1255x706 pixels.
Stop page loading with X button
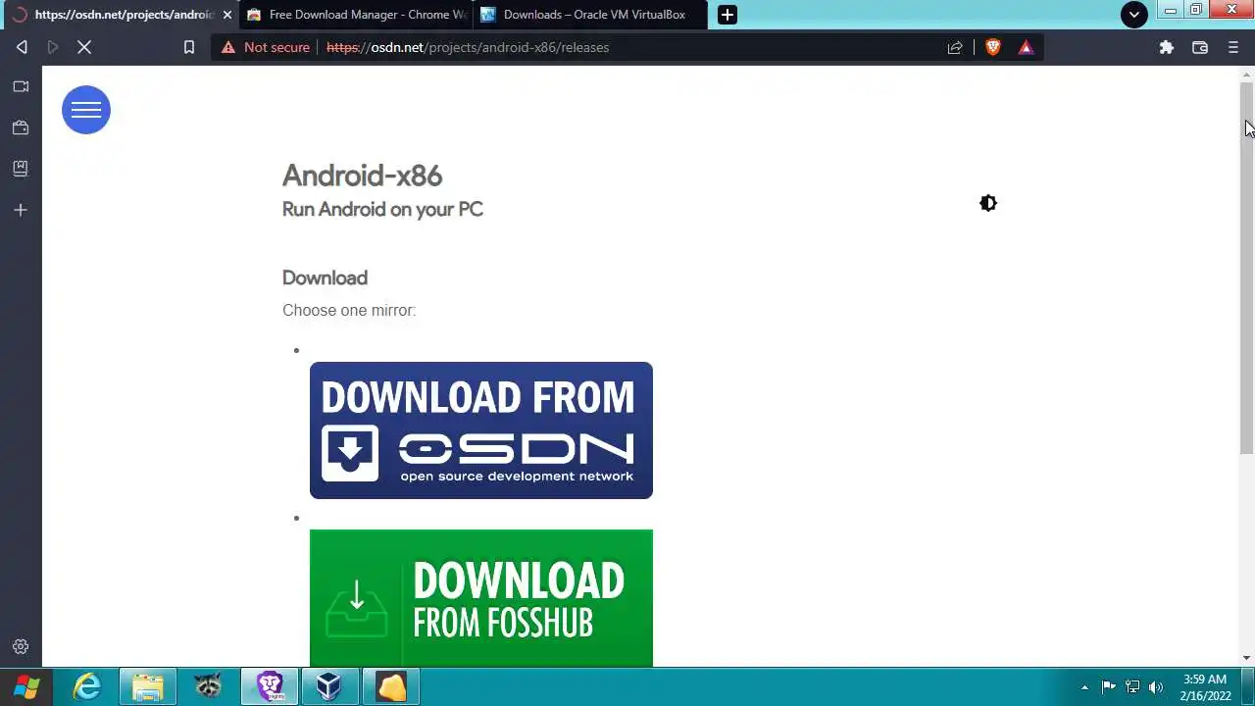coord(84,47)
